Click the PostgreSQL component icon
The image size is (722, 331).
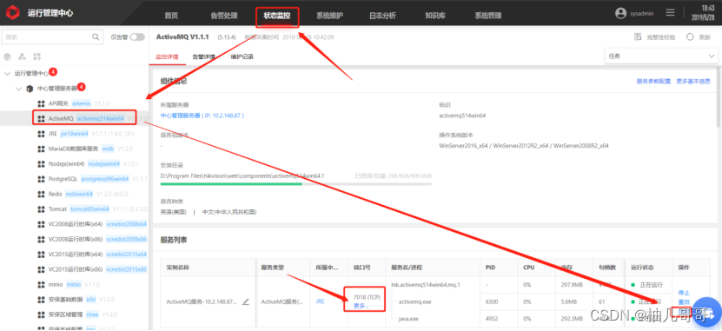coord(41,179)
